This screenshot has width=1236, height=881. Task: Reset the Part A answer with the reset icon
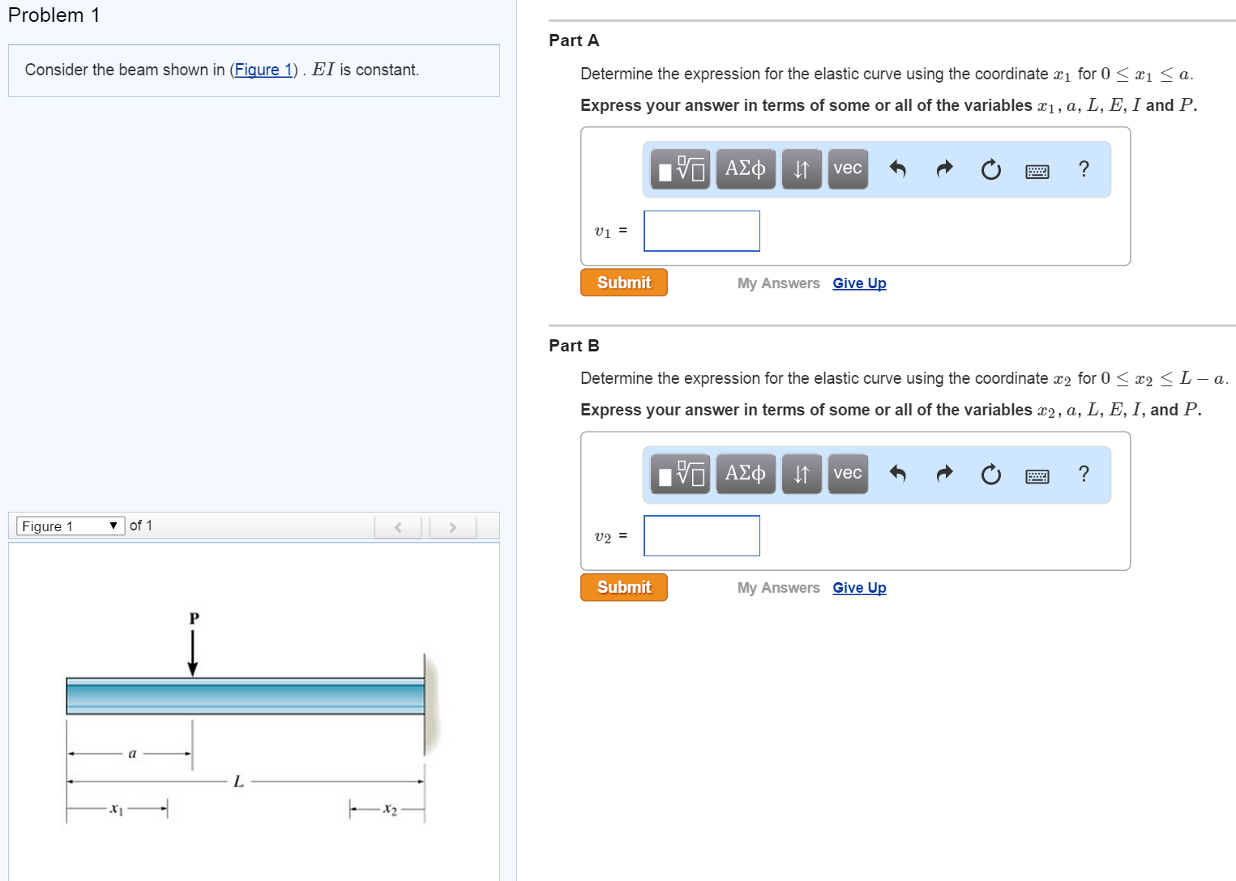tap(990, 168)
